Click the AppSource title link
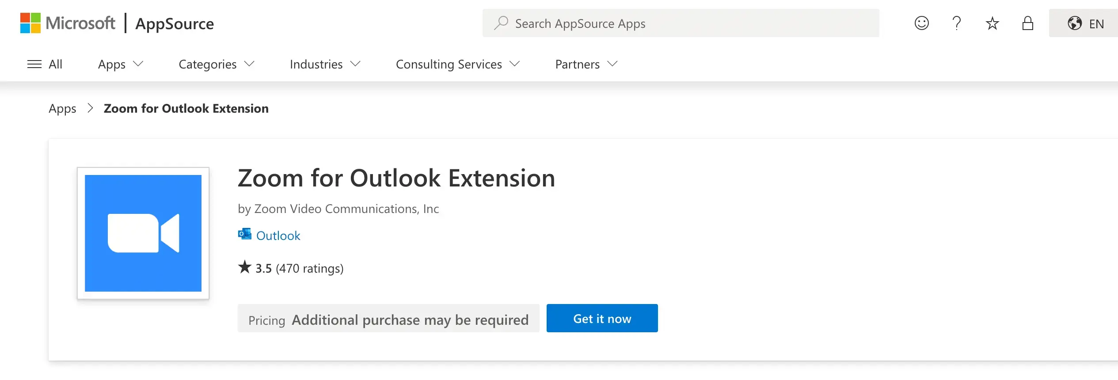Screen dimensions: 1118x380 (x=175, y=23)
